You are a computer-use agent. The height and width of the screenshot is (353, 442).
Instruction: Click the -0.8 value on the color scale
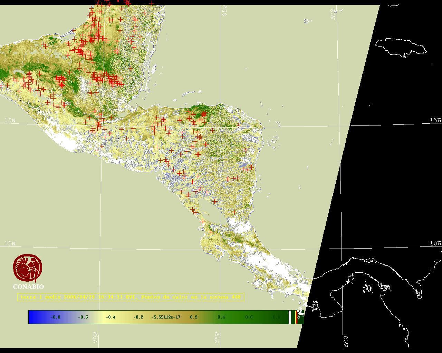pos(55,317)
